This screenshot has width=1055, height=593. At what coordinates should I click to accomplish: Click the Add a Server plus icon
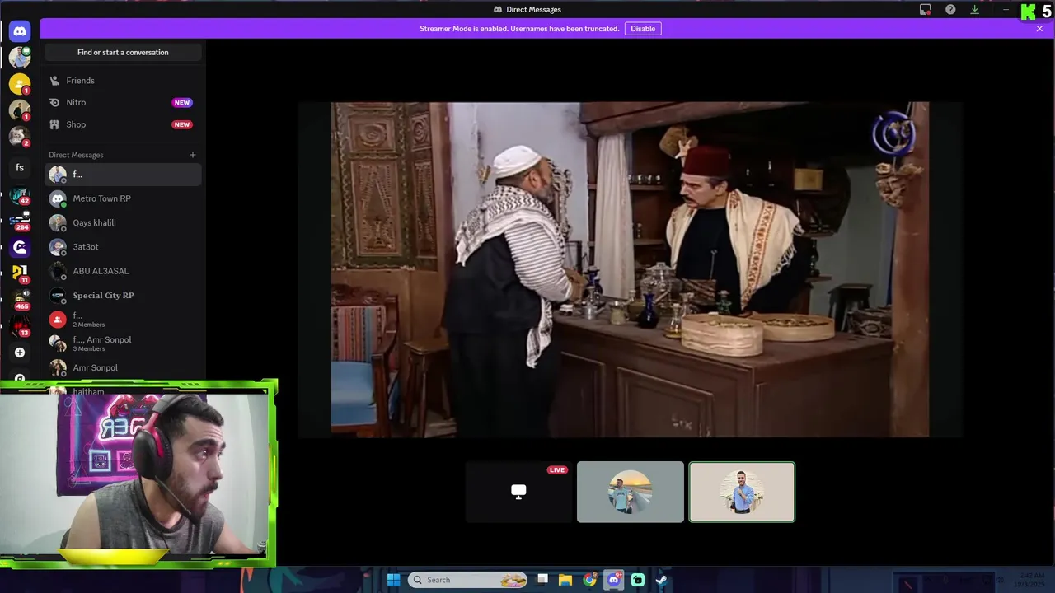[20, 353]
